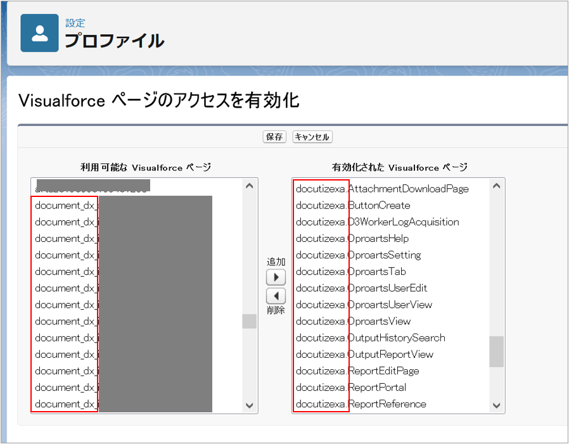Select docutizexa.ButtonCreate in the enabled list
Image resolution: width=569 pixels, height=444 pixels.
coord(353,205)
